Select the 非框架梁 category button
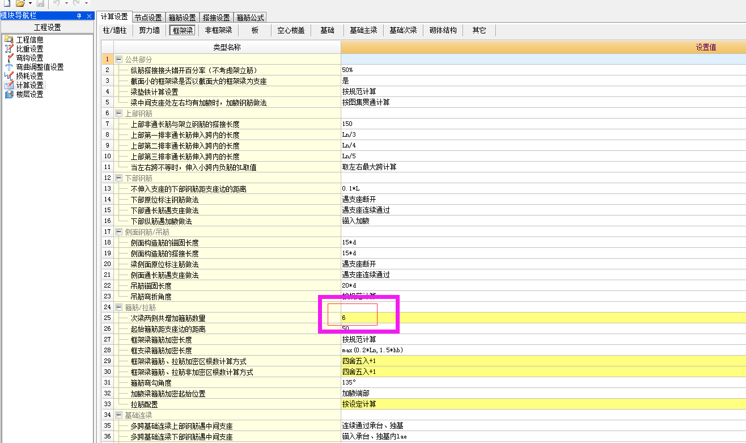Screen dimensions: 746x443 point(218,30)
